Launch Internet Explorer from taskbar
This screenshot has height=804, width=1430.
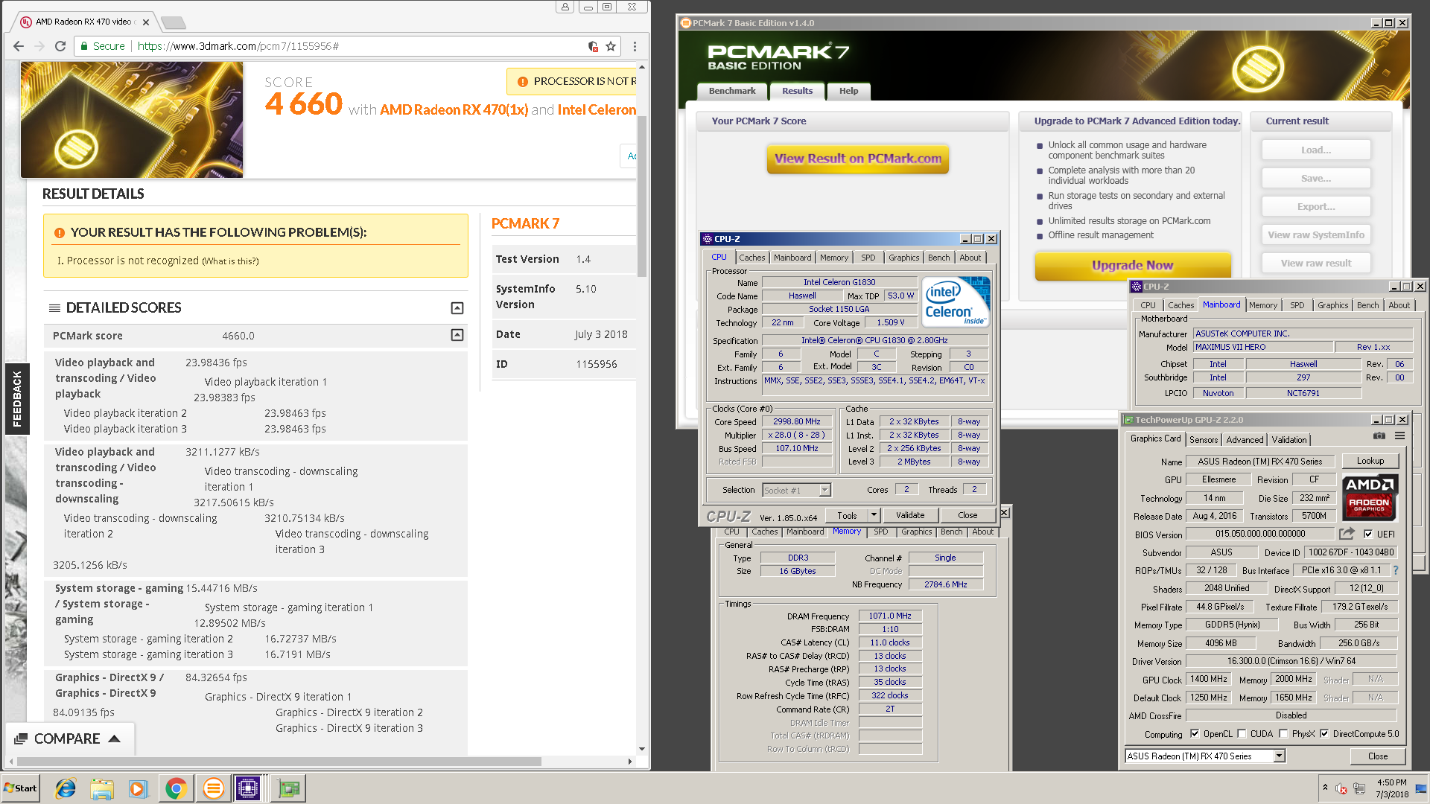(x=66, y=788)
